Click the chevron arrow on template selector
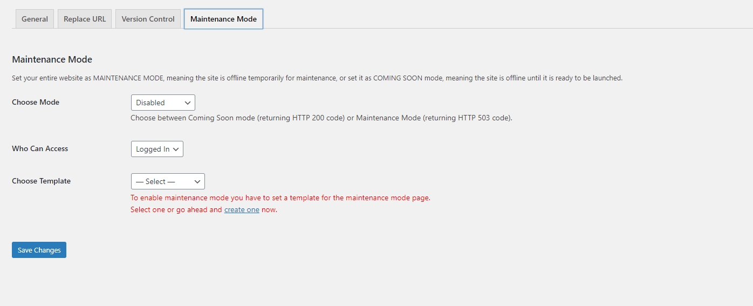The image size is (753, 306). (197, 181)
